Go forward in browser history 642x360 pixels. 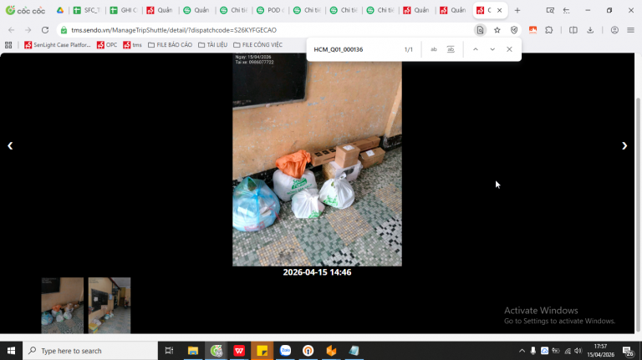[28, 30]
